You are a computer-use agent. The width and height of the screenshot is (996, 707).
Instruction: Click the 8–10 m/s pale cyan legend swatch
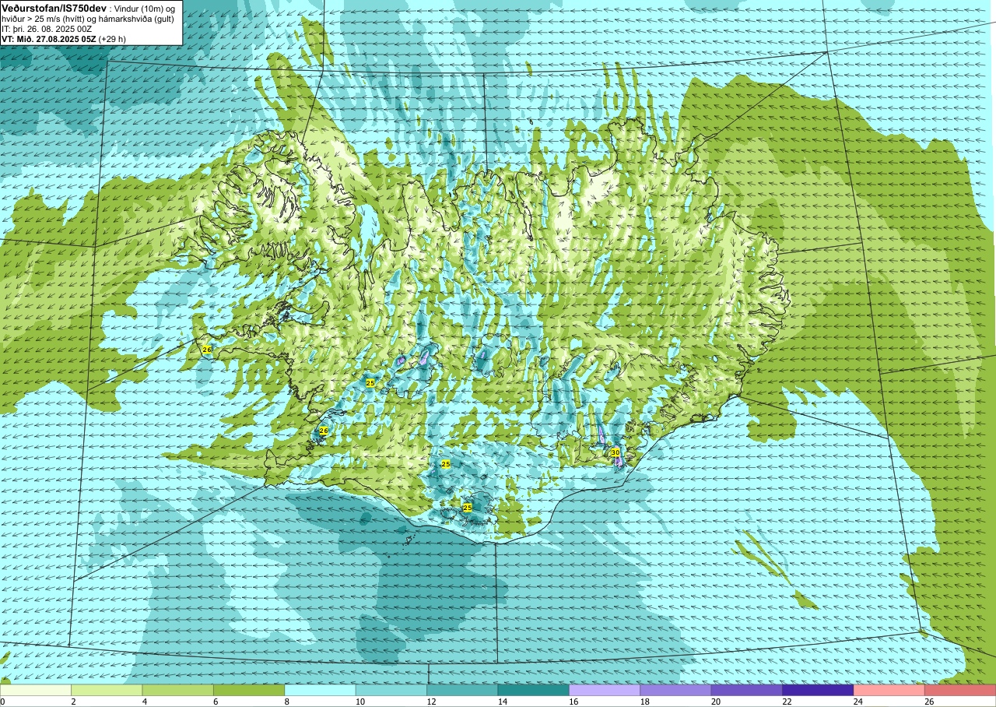[x=320, y=690]
